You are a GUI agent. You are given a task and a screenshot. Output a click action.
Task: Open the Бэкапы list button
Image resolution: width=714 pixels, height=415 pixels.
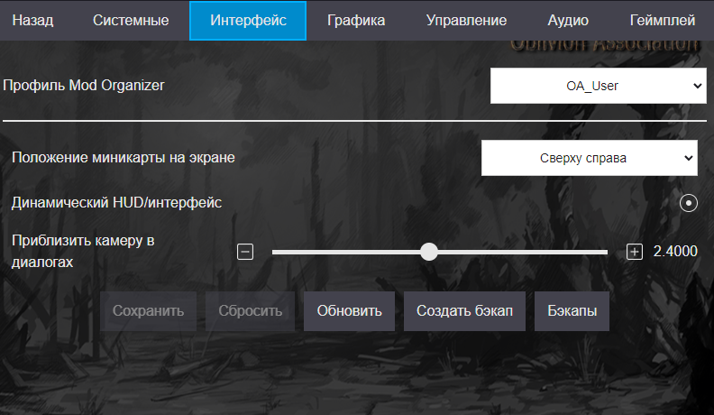click(x=572, y=310)
